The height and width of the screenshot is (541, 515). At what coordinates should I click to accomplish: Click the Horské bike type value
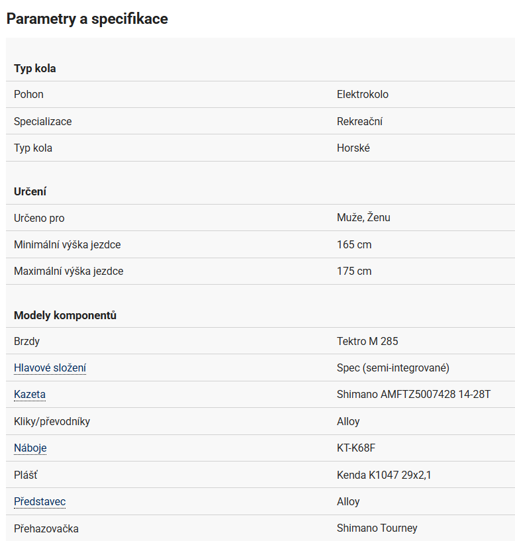point(353,148)
